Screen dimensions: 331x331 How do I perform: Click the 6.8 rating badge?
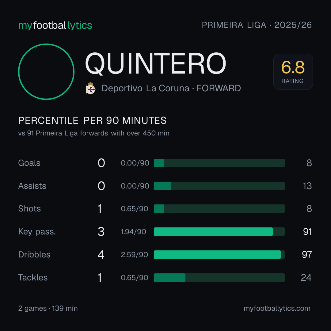click(x=293, y=71)
